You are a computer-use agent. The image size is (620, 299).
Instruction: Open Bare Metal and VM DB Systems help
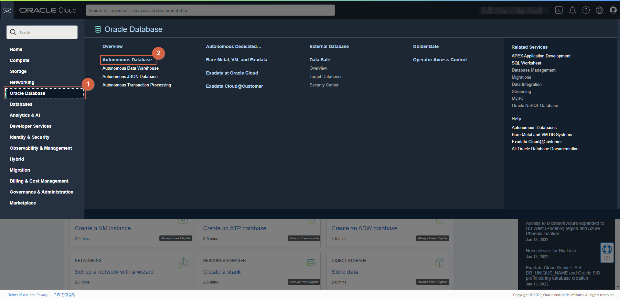[x=542, y=135]
